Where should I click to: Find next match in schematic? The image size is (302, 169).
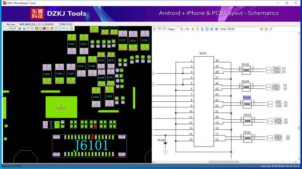266,29
